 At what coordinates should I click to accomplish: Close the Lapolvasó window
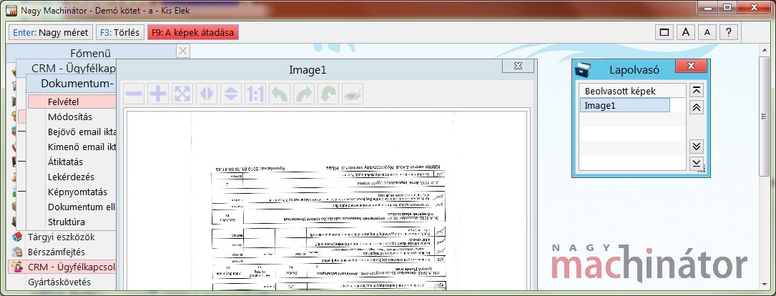tap(692, 66)
